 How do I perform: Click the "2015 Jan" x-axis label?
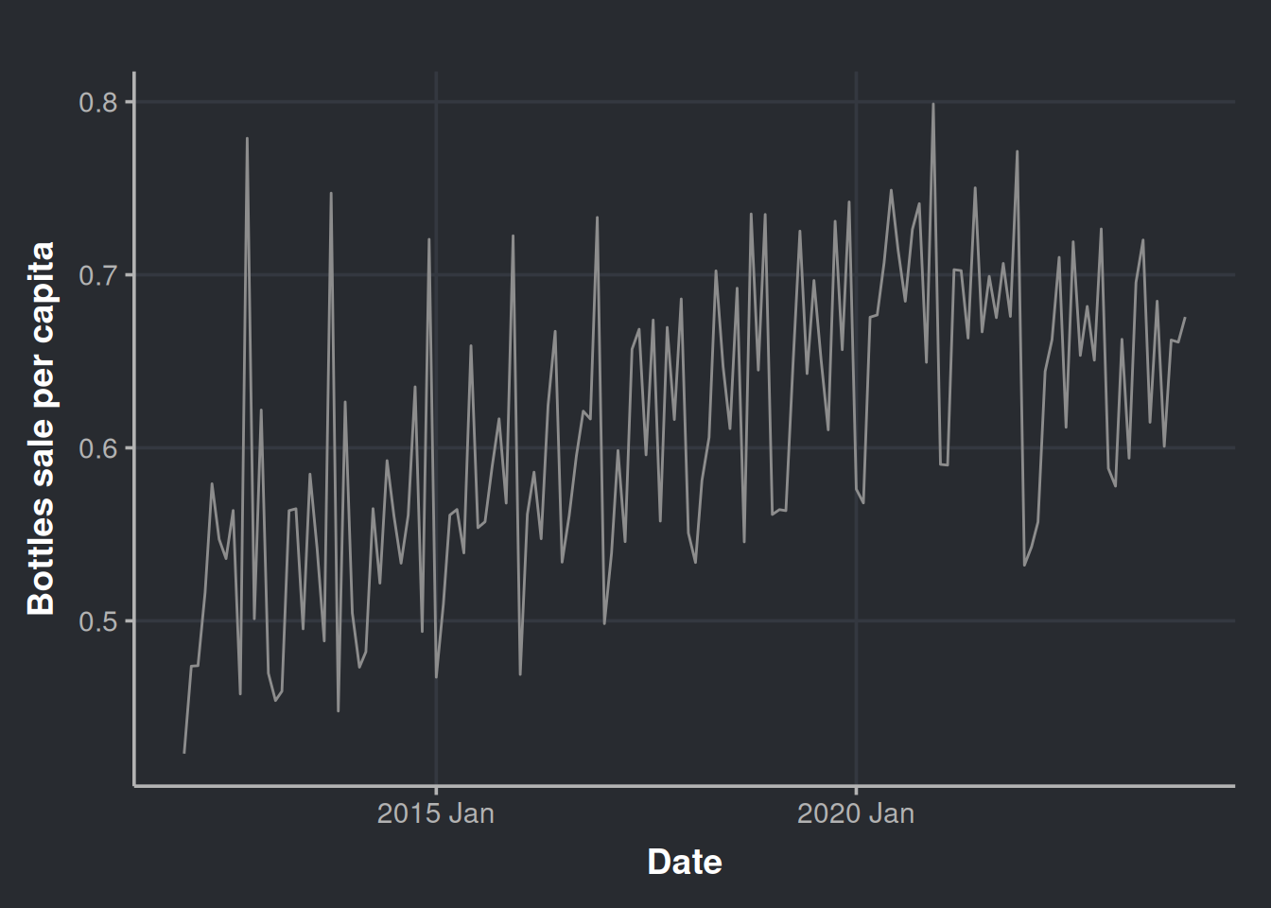[x=435, y=813]
